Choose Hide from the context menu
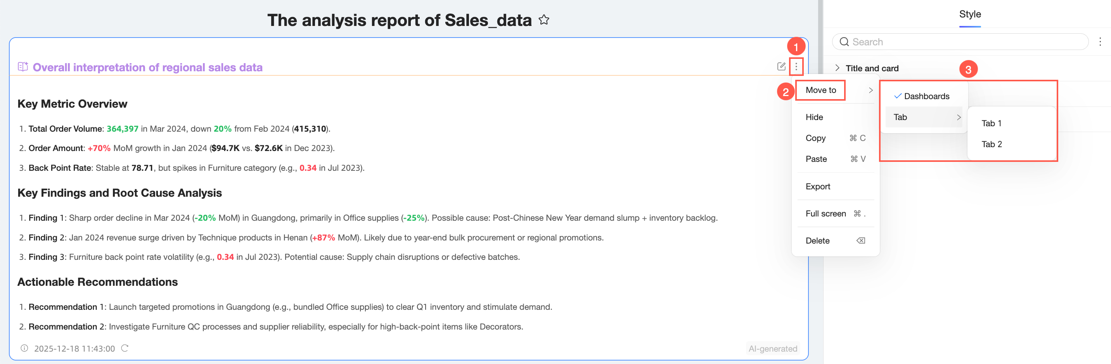 (814, 117)
